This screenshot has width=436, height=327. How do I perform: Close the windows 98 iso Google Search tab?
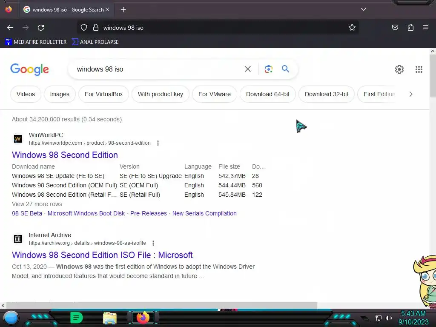(x=107, y=9)
